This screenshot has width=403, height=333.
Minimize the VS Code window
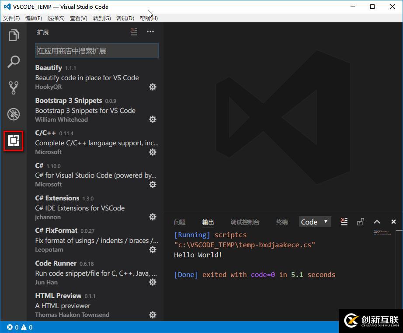pyautogui.click(x=353, y=7)
